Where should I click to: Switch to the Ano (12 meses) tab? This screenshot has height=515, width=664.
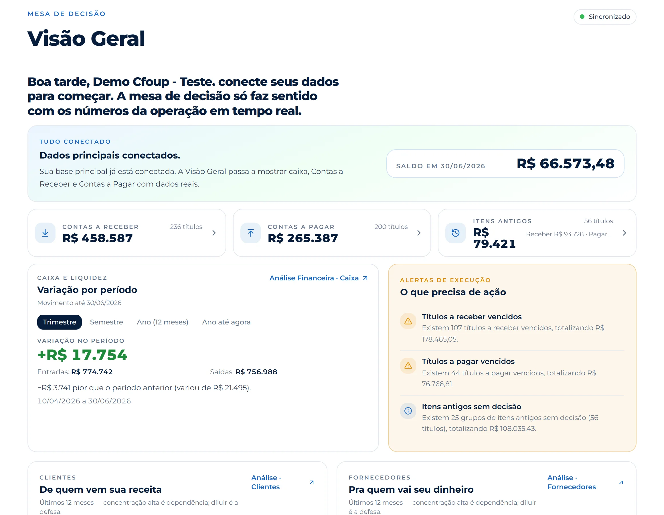tap(163, 322)
